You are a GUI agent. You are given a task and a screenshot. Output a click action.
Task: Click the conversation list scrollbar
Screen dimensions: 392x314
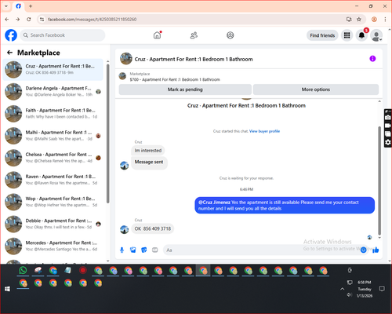[x=107, y=133]
